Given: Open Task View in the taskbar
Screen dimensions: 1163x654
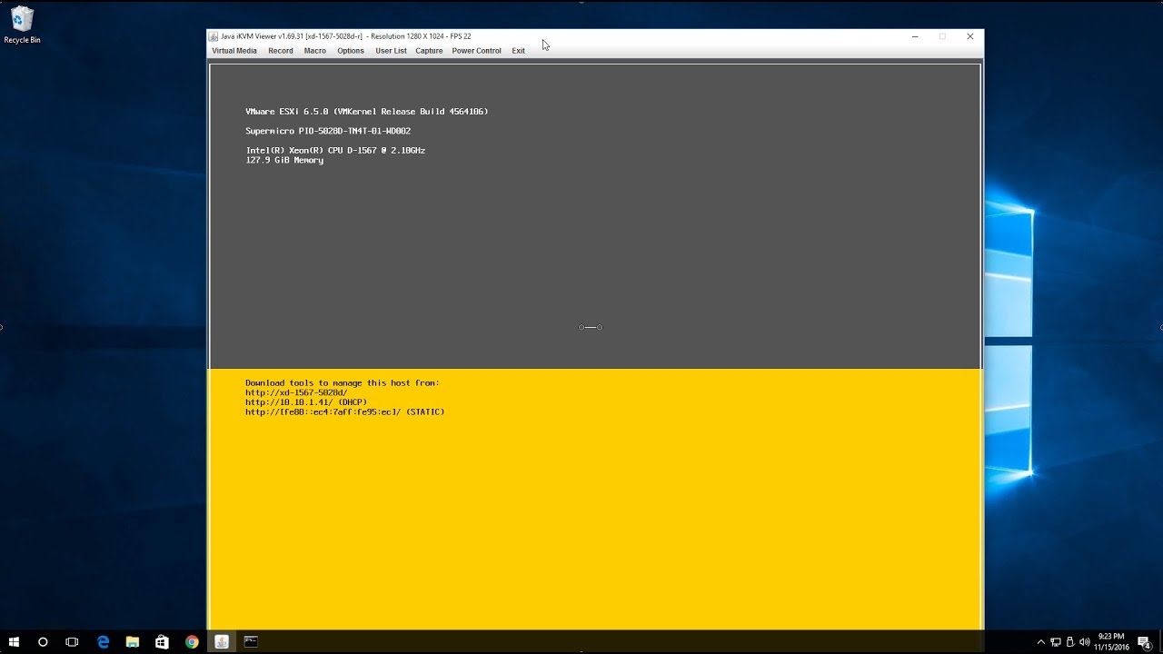Looking at the screenshot, I should pyautogui.click(x=72, y=642).
